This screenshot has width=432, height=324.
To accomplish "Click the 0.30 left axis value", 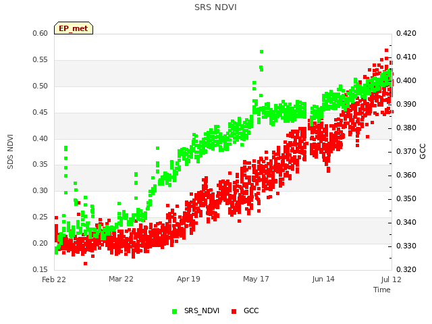I will point(40,190).
